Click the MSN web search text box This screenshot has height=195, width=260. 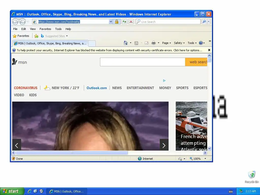[143, 62]
